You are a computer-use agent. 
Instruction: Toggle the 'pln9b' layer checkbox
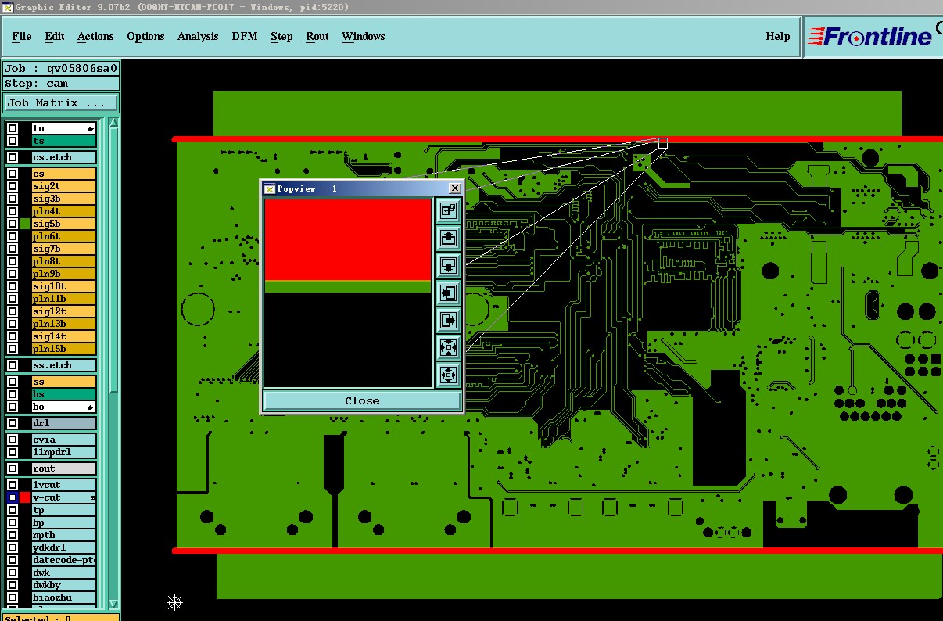[13, 274]
